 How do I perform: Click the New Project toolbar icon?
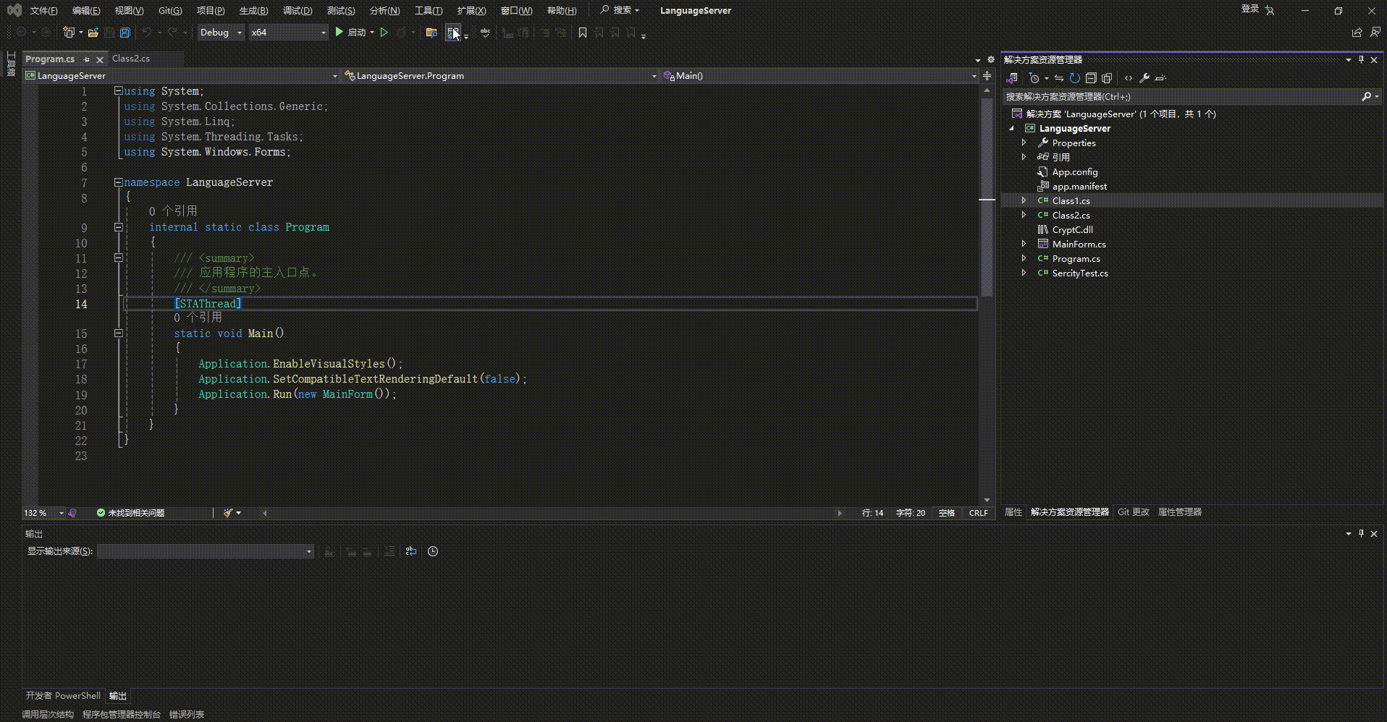[68, 33]
